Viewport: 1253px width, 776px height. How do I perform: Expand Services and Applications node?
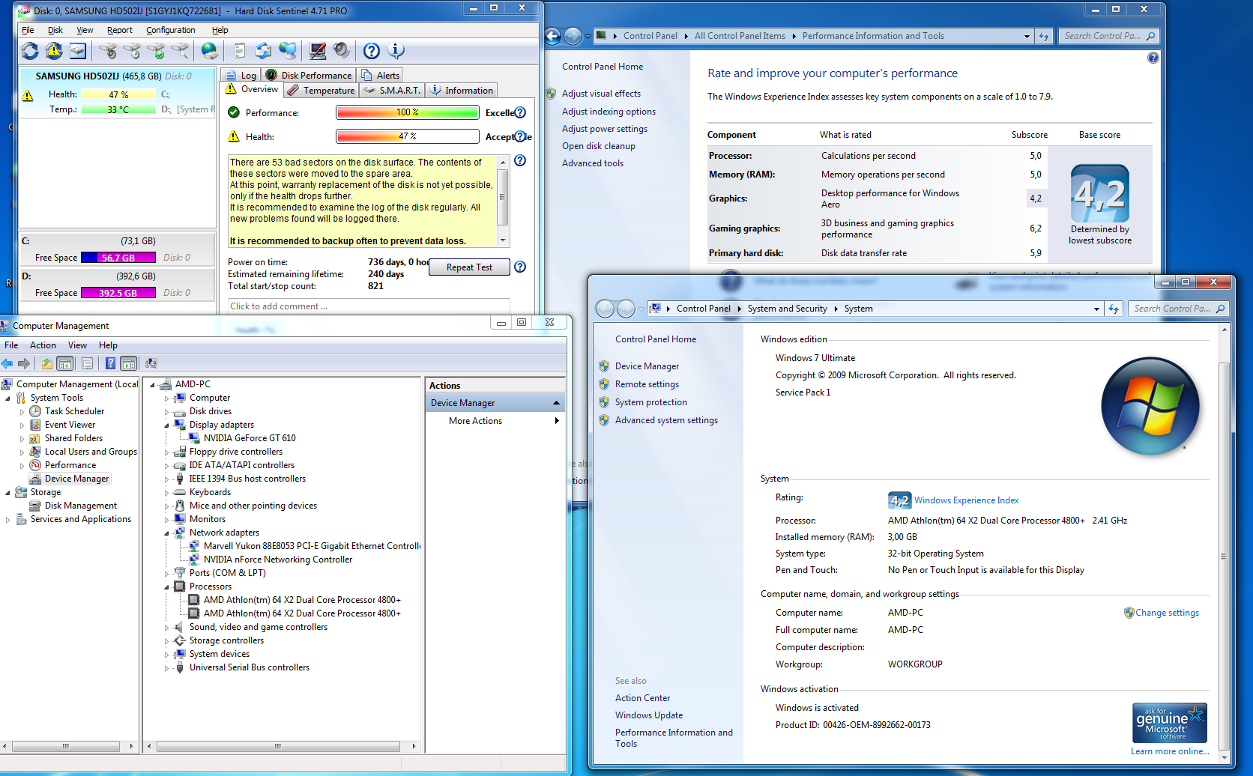pos(7,520)
